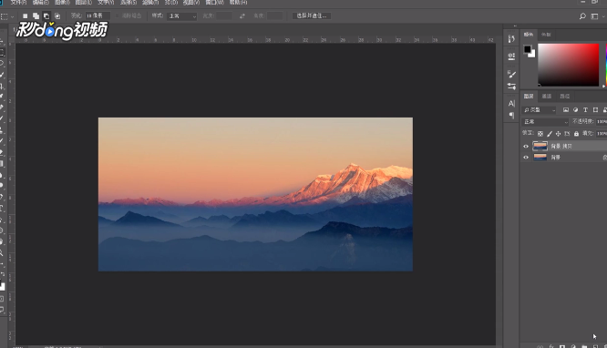Select the 背景 layer thumbnail
Screen dimensions: 607x348
point(540,158)
